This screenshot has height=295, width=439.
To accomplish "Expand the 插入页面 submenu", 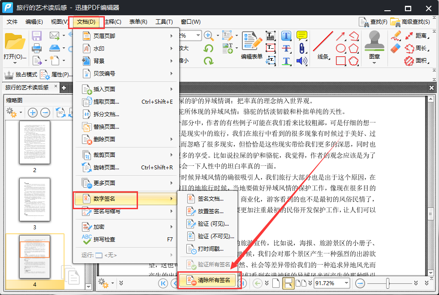I will coord(126,89).
